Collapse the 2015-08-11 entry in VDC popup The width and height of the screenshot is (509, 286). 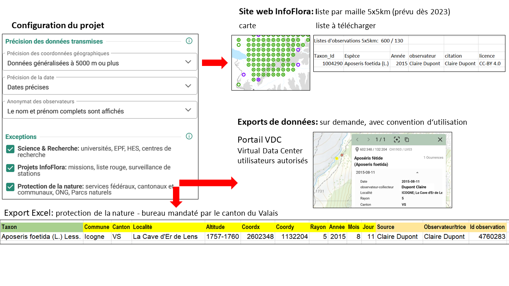[417, 173]
